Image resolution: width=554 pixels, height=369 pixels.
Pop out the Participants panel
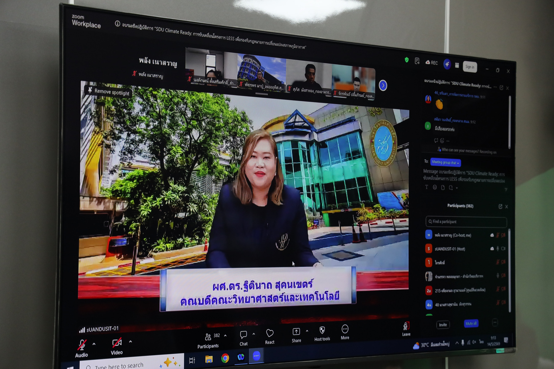500,206
